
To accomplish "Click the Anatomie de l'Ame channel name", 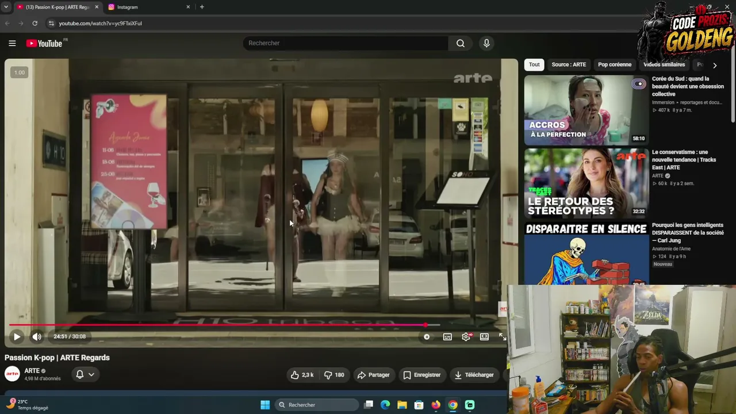I will 671,249.
